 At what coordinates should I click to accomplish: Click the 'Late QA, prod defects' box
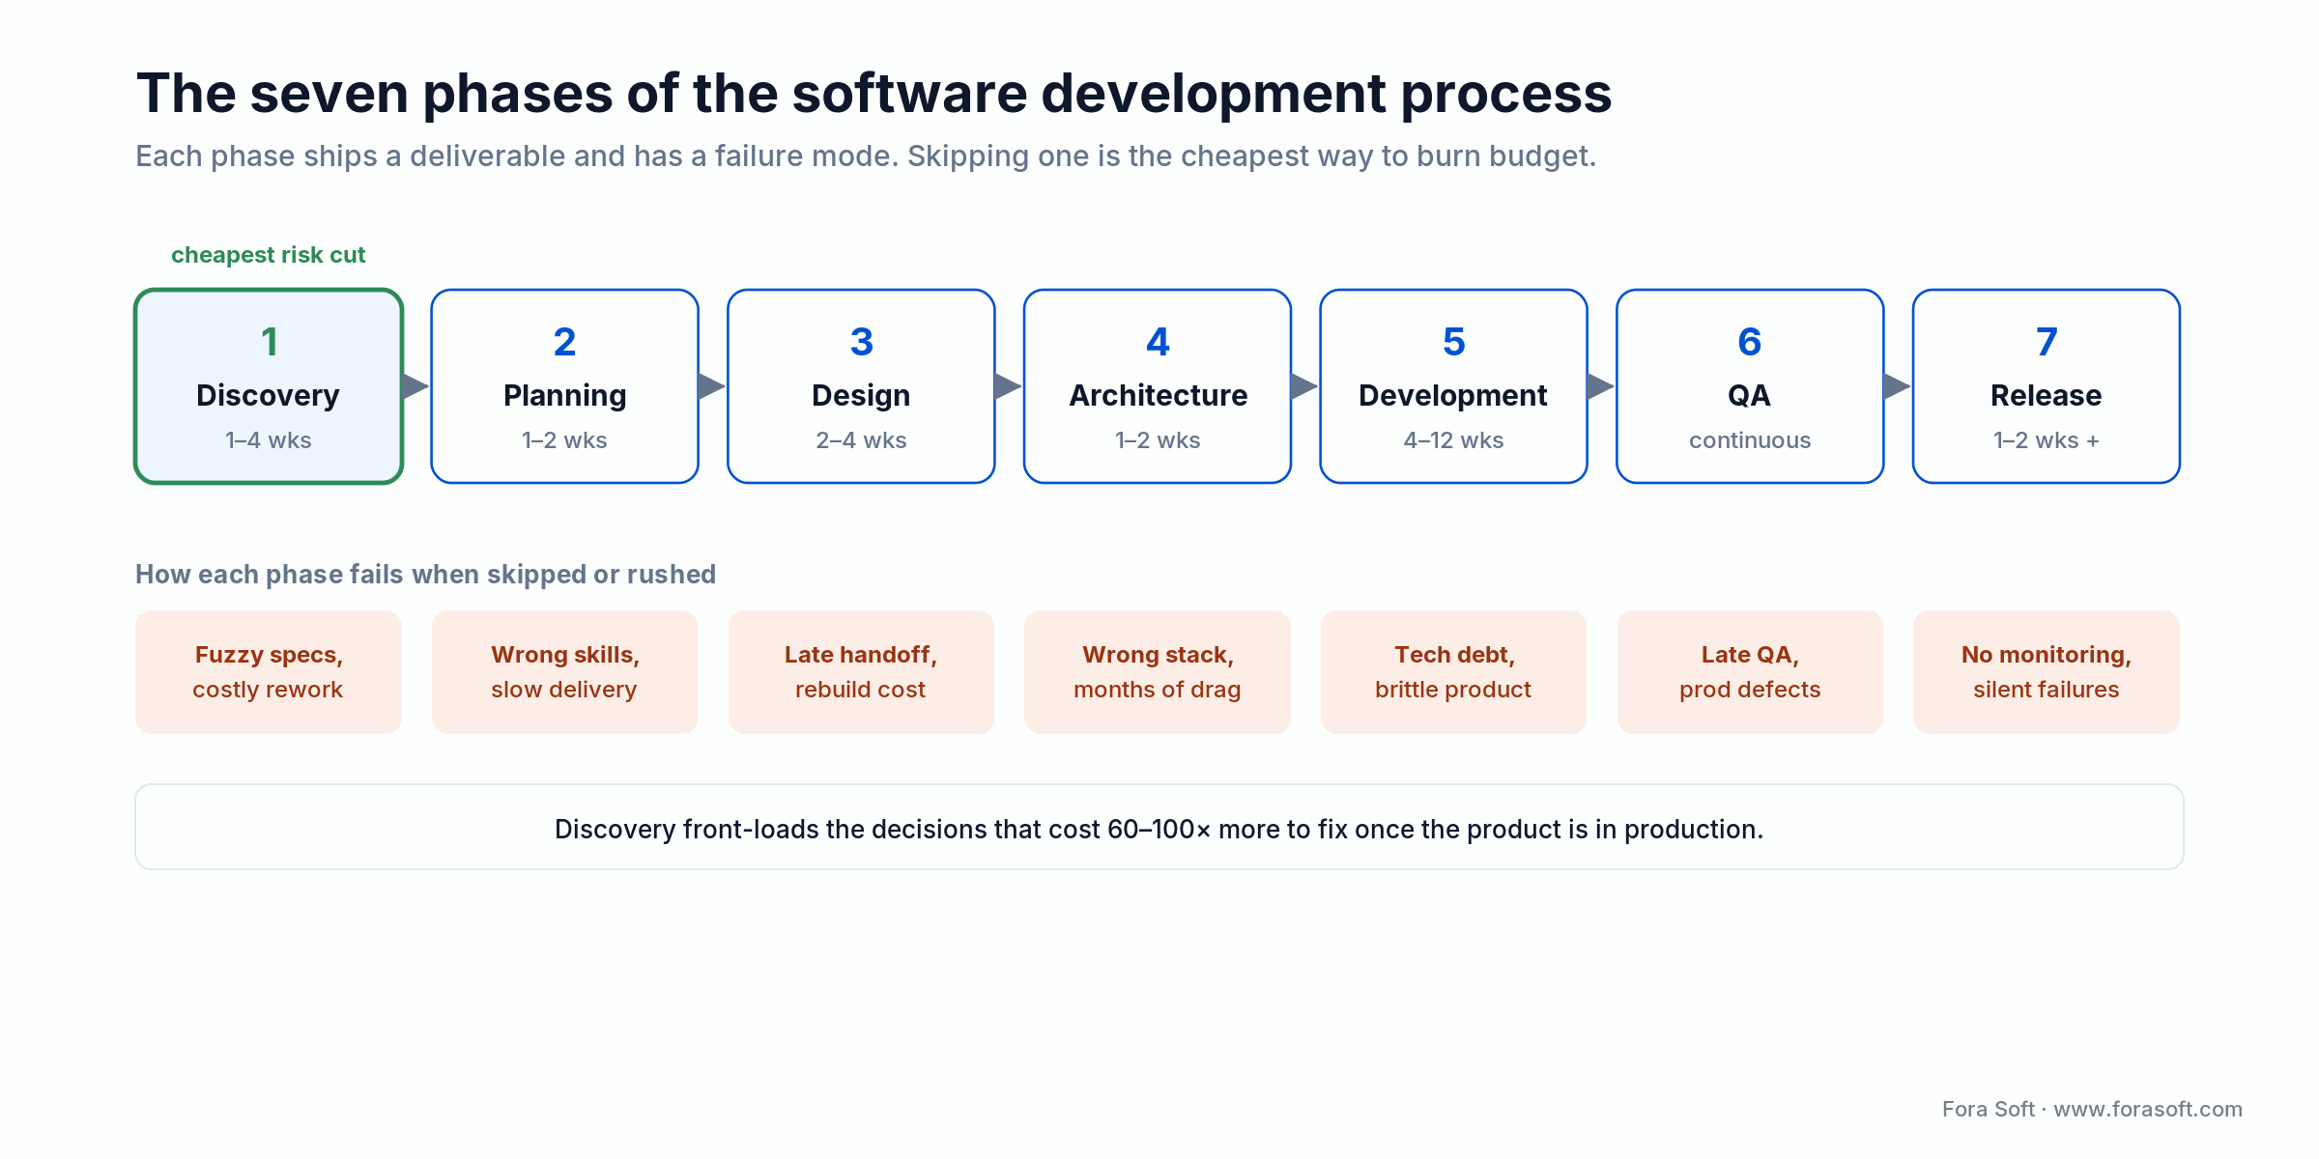(1750, 672)
